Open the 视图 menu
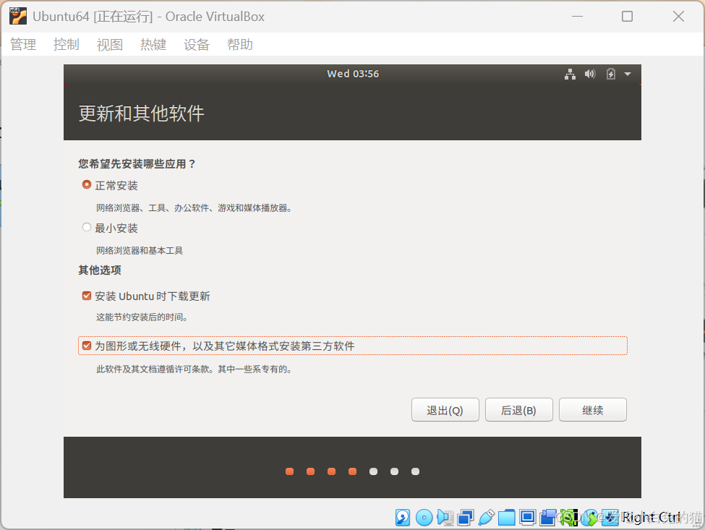Screen dimensions: 705x530 point(110,45)
